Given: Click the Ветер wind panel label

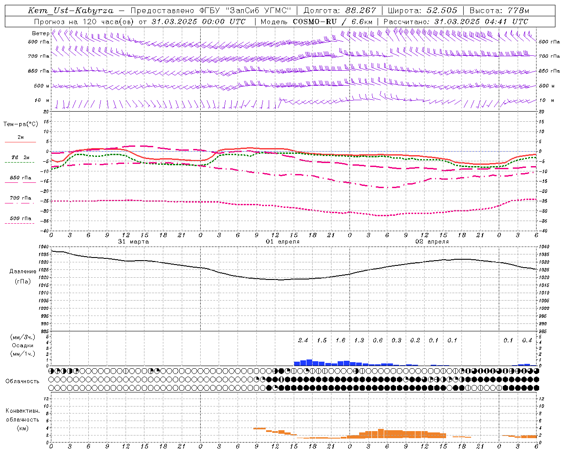Looking at the screenshot, I should click(41, 33).
